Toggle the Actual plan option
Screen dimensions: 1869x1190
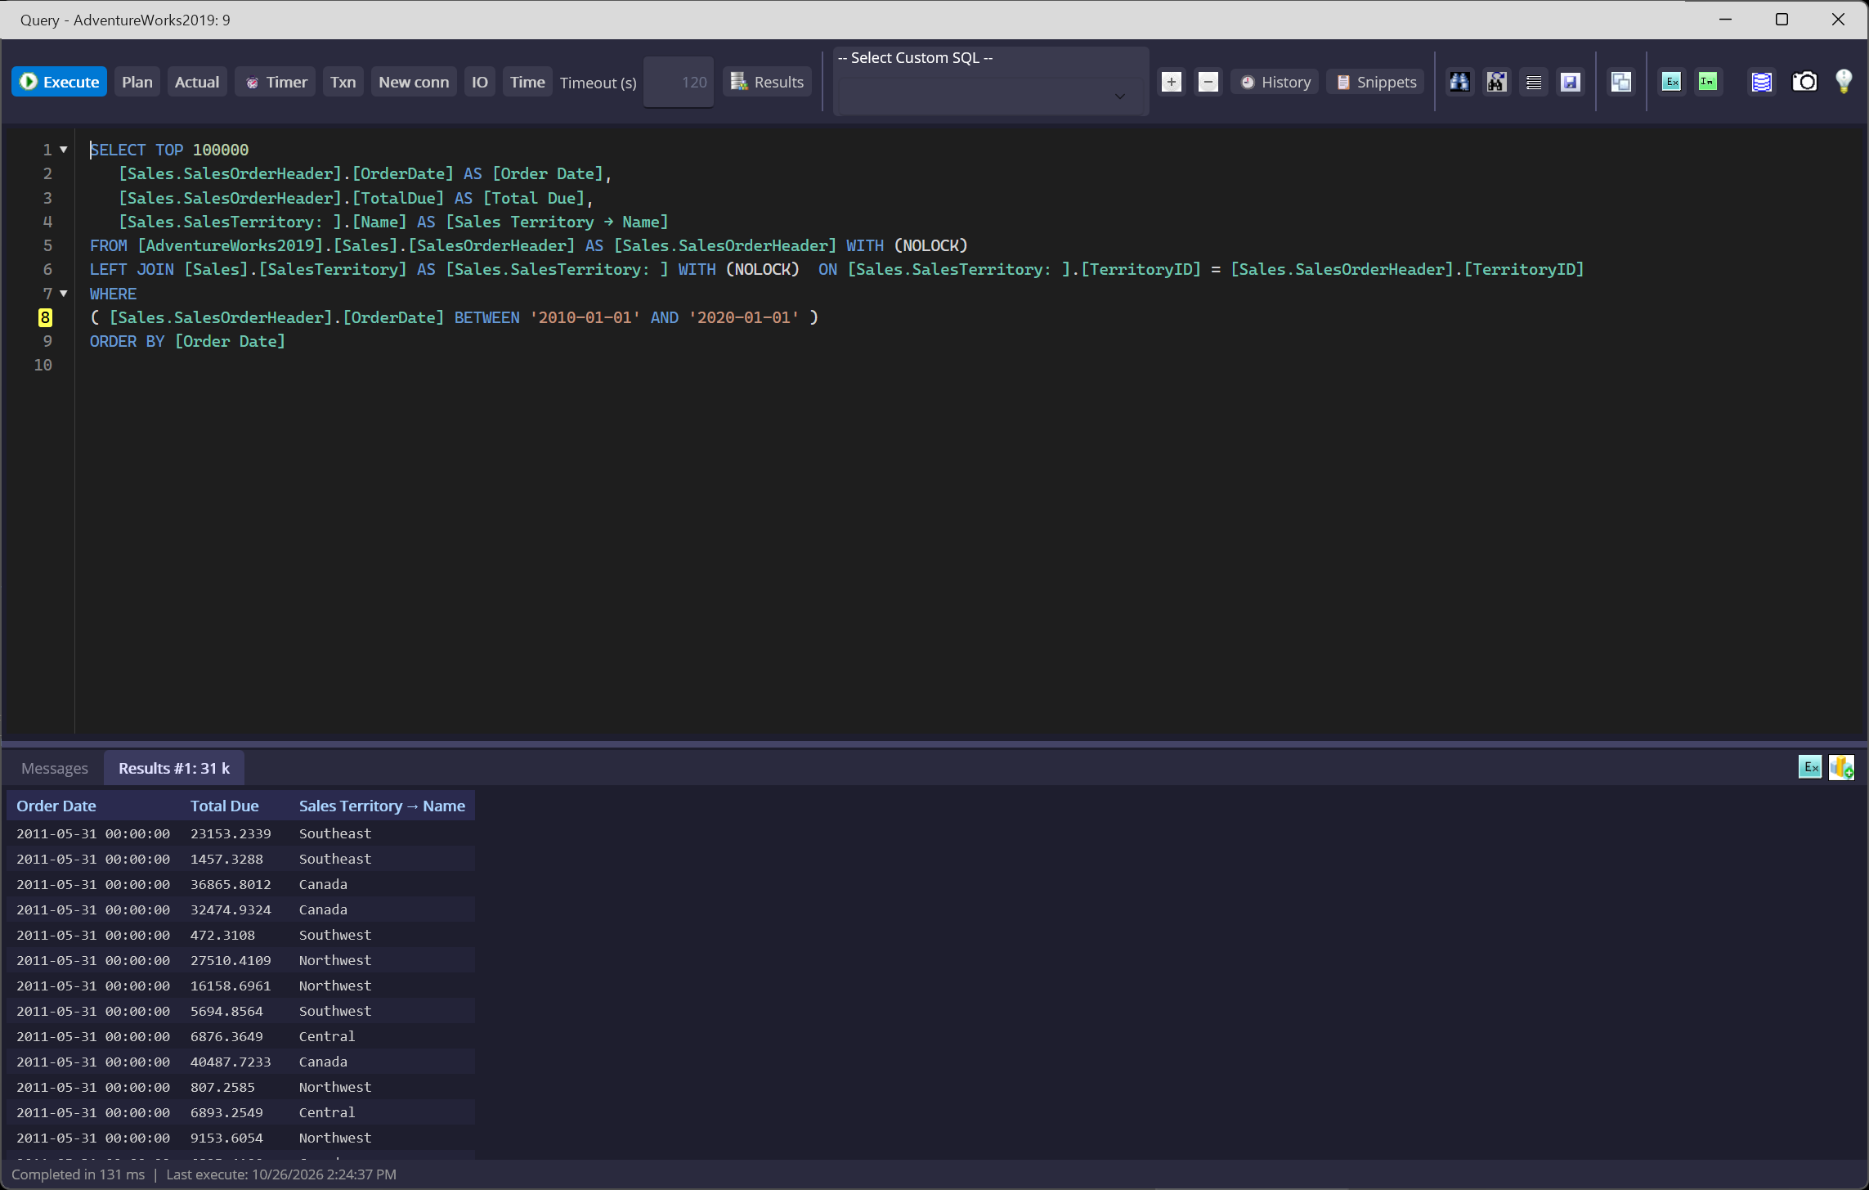197,82
